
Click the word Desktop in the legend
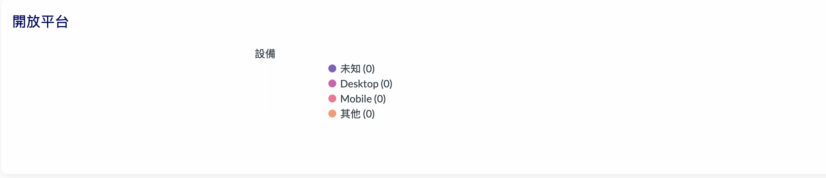[x=359, y=84]
